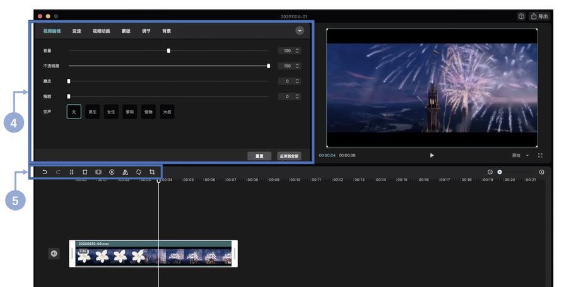This screenshot has width=571, height=287.
Task: Select the 男生 voice changer option
Action: (93, 112)
